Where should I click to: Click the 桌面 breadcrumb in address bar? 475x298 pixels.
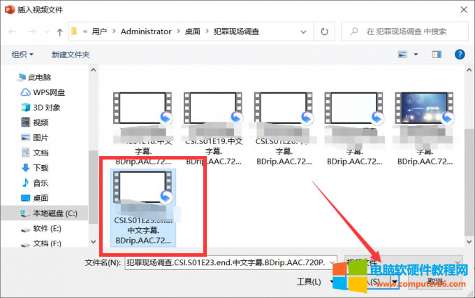(x=193, y=31)
